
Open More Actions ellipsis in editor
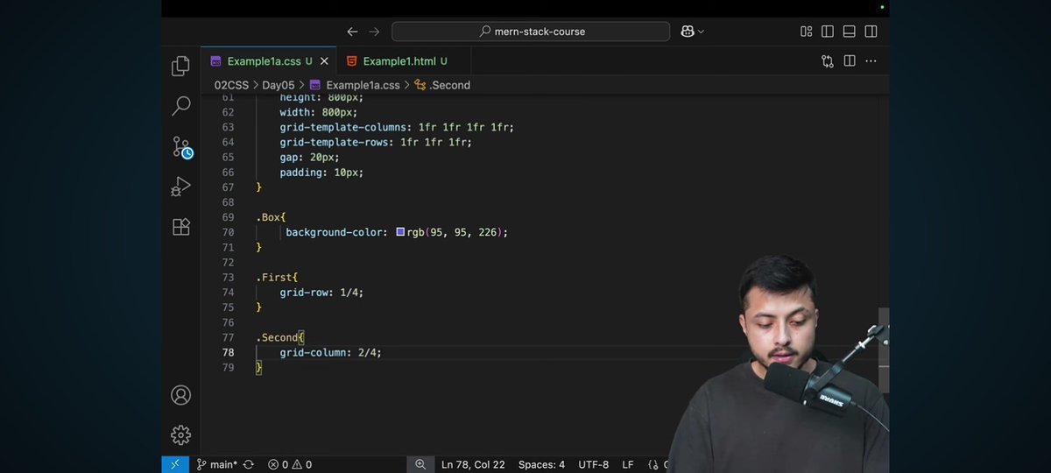(871, 61)
